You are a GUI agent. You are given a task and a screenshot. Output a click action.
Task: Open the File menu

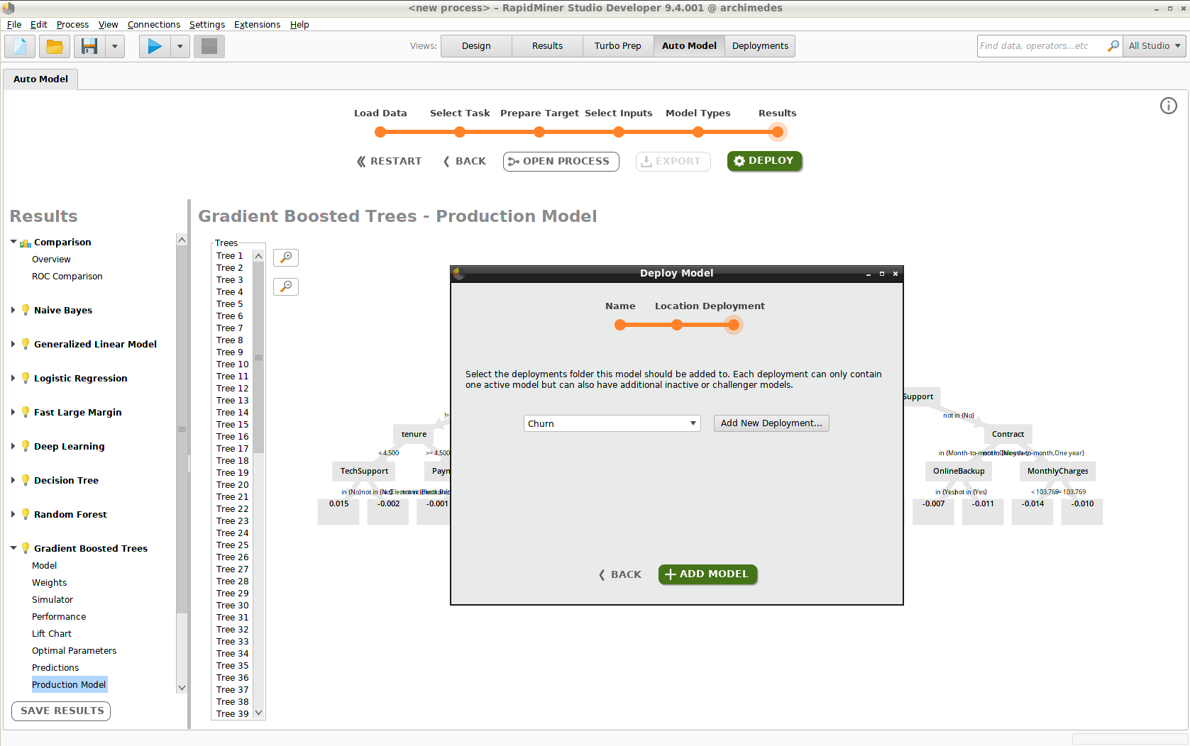pyautogui.click(x=14, y=24)
